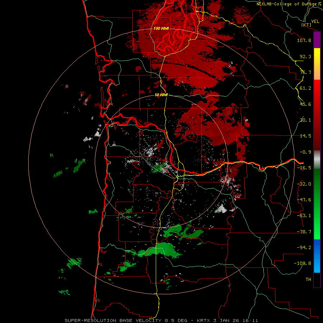Click the blue segment of color bar

point(317,256)
